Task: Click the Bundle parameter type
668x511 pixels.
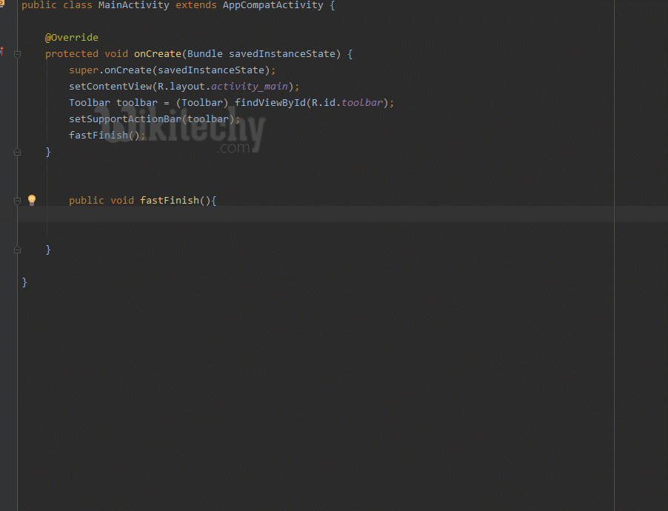Action: pos(205,54)
